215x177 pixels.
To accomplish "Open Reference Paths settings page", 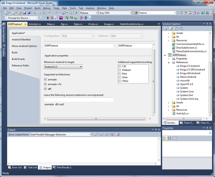I will coord(20,65).
